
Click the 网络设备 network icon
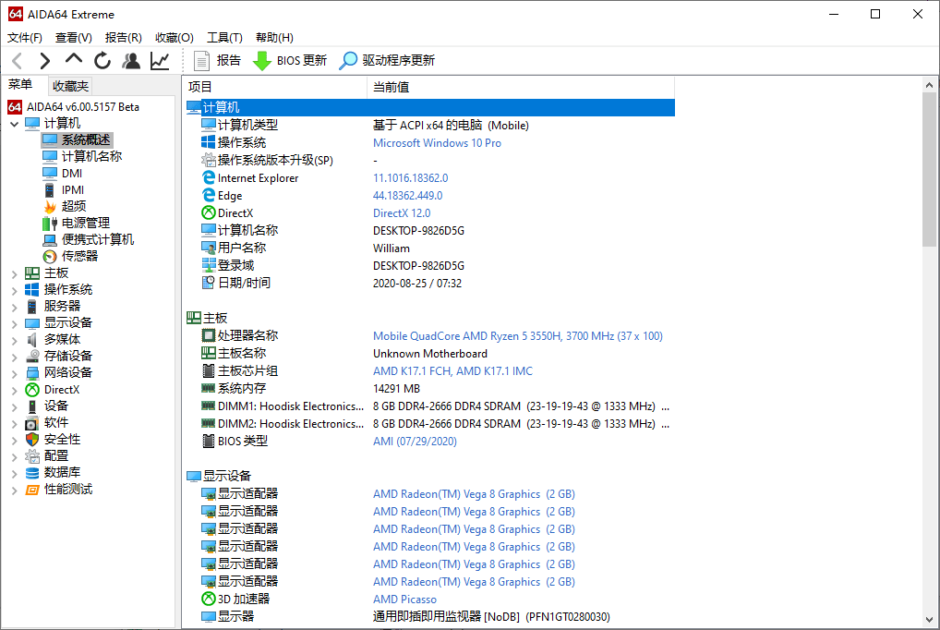click(x=32, y=373)
